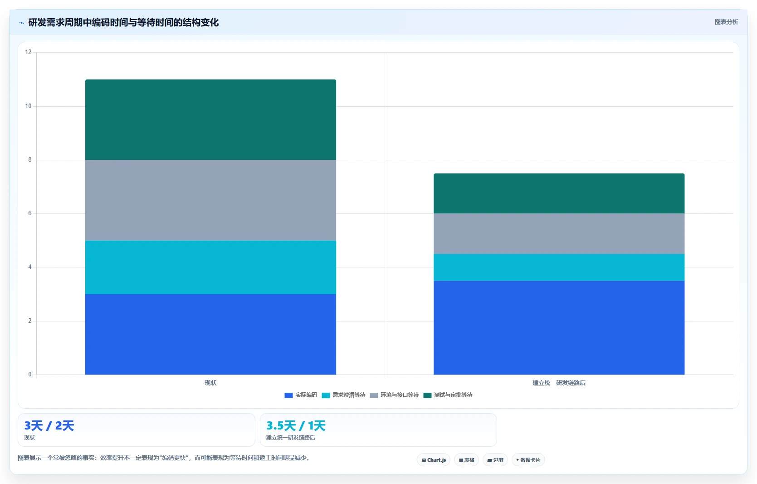Open the 表格 chip
Image resolution: width=757 pixels, height=484 pixels.
[x=466, y=460]
